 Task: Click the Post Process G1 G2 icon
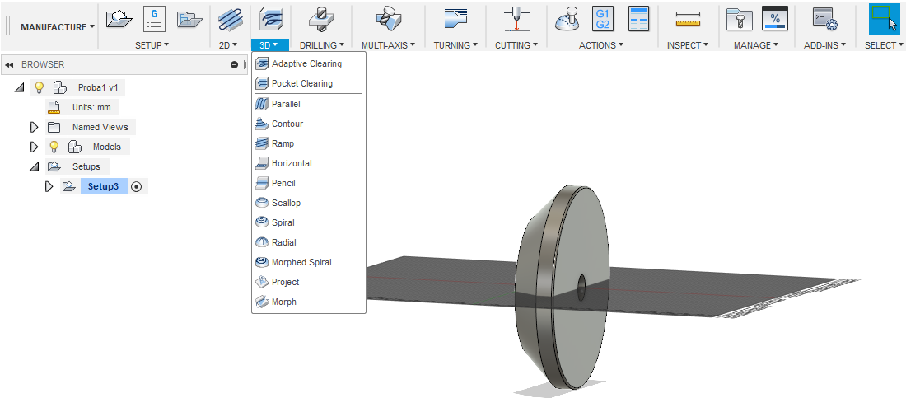click(603, 18)
